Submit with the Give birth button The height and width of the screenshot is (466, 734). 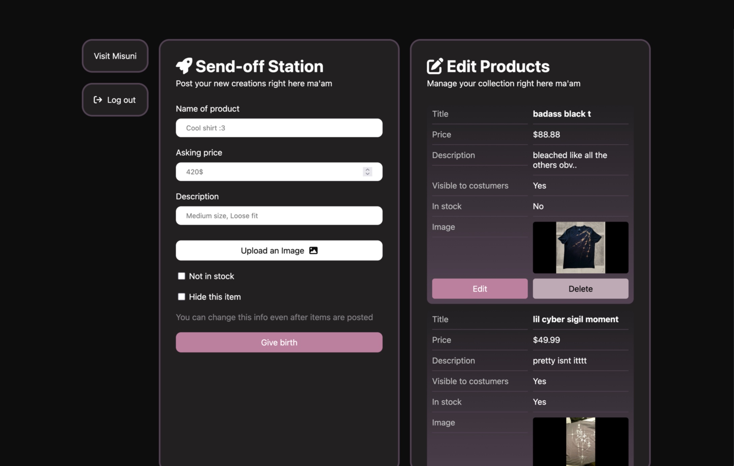point(279,342)
